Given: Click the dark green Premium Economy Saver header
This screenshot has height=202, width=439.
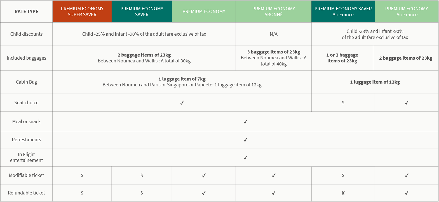Looking at the screenshot, I should coord(142,11).
